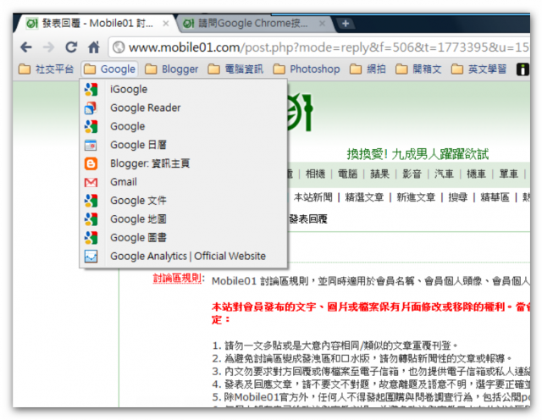Click the orange Blogger icon
The height and width of the screenshot is (420, 542).
point(91,163)
